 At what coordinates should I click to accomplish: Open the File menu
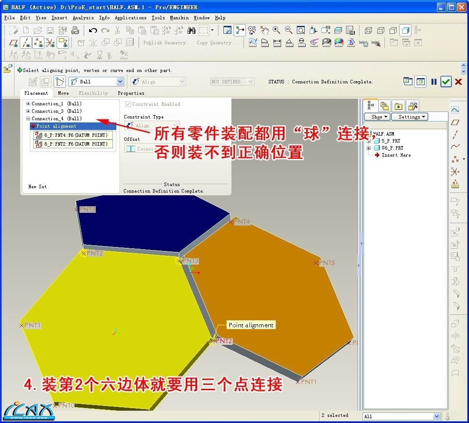(9, 18)
